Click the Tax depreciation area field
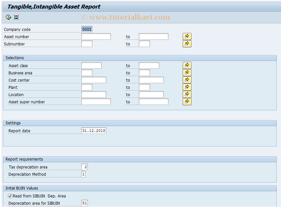Screen dimensions: 281x207 pos(84,167)
